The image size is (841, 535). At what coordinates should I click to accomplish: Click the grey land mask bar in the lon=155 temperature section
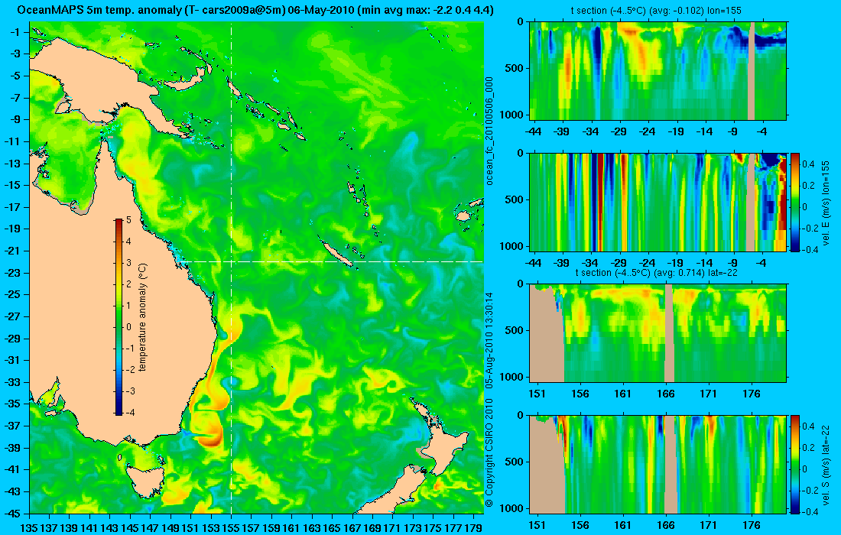point(751,71)
